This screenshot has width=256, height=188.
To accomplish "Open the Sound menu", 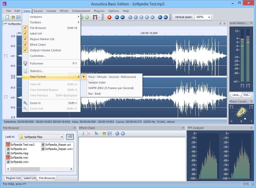I will [x=38, y=11].
